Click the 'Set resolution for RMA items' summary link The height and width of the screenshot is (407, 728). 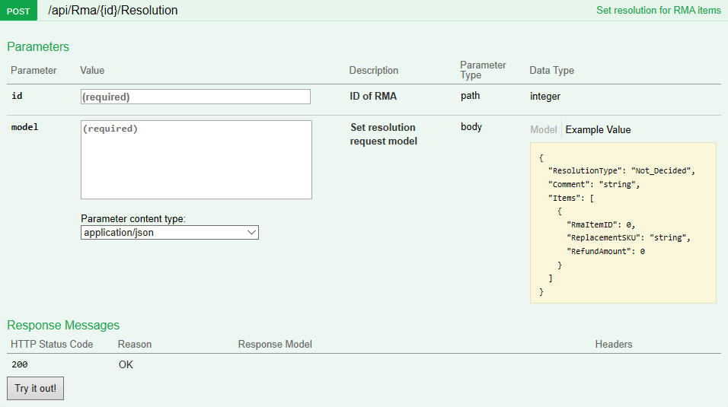[x=659, y=10]
